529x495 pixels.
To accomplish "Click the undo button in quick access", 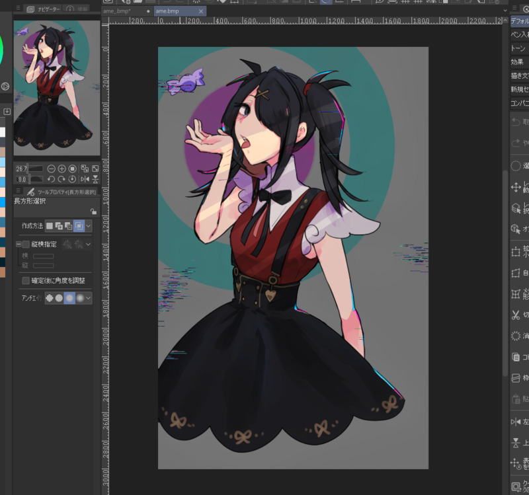I will [x=516, y=122].
